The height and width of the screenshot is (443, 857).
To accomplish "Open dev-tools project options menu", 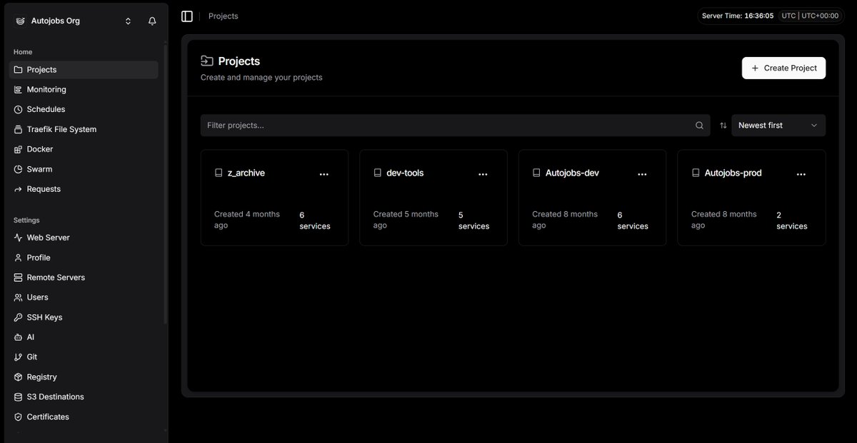I will coord(483,173).
